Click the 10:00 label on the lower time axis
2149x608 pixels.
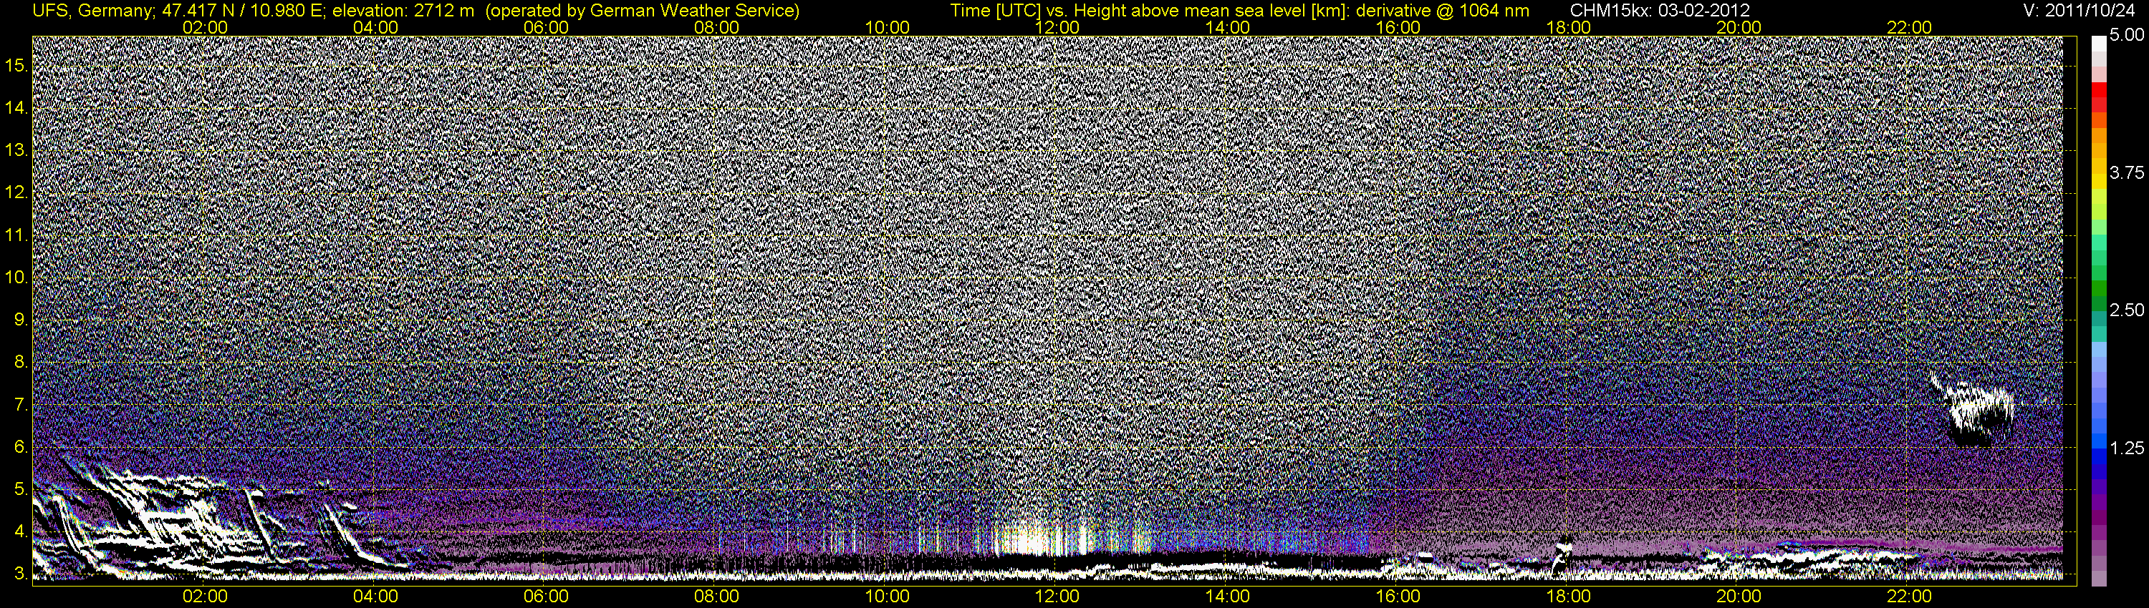click(x=887, y=597)
